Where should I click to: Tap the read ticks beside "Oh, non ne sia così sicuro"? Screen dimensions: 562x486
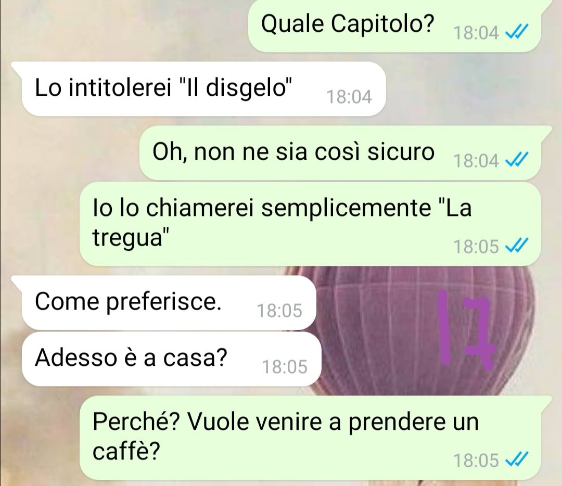517,160
